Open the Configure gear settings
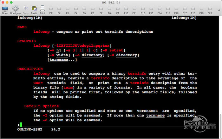Image resolution: width=222 pixels, height=139 pixels. (x=15, y=10)
